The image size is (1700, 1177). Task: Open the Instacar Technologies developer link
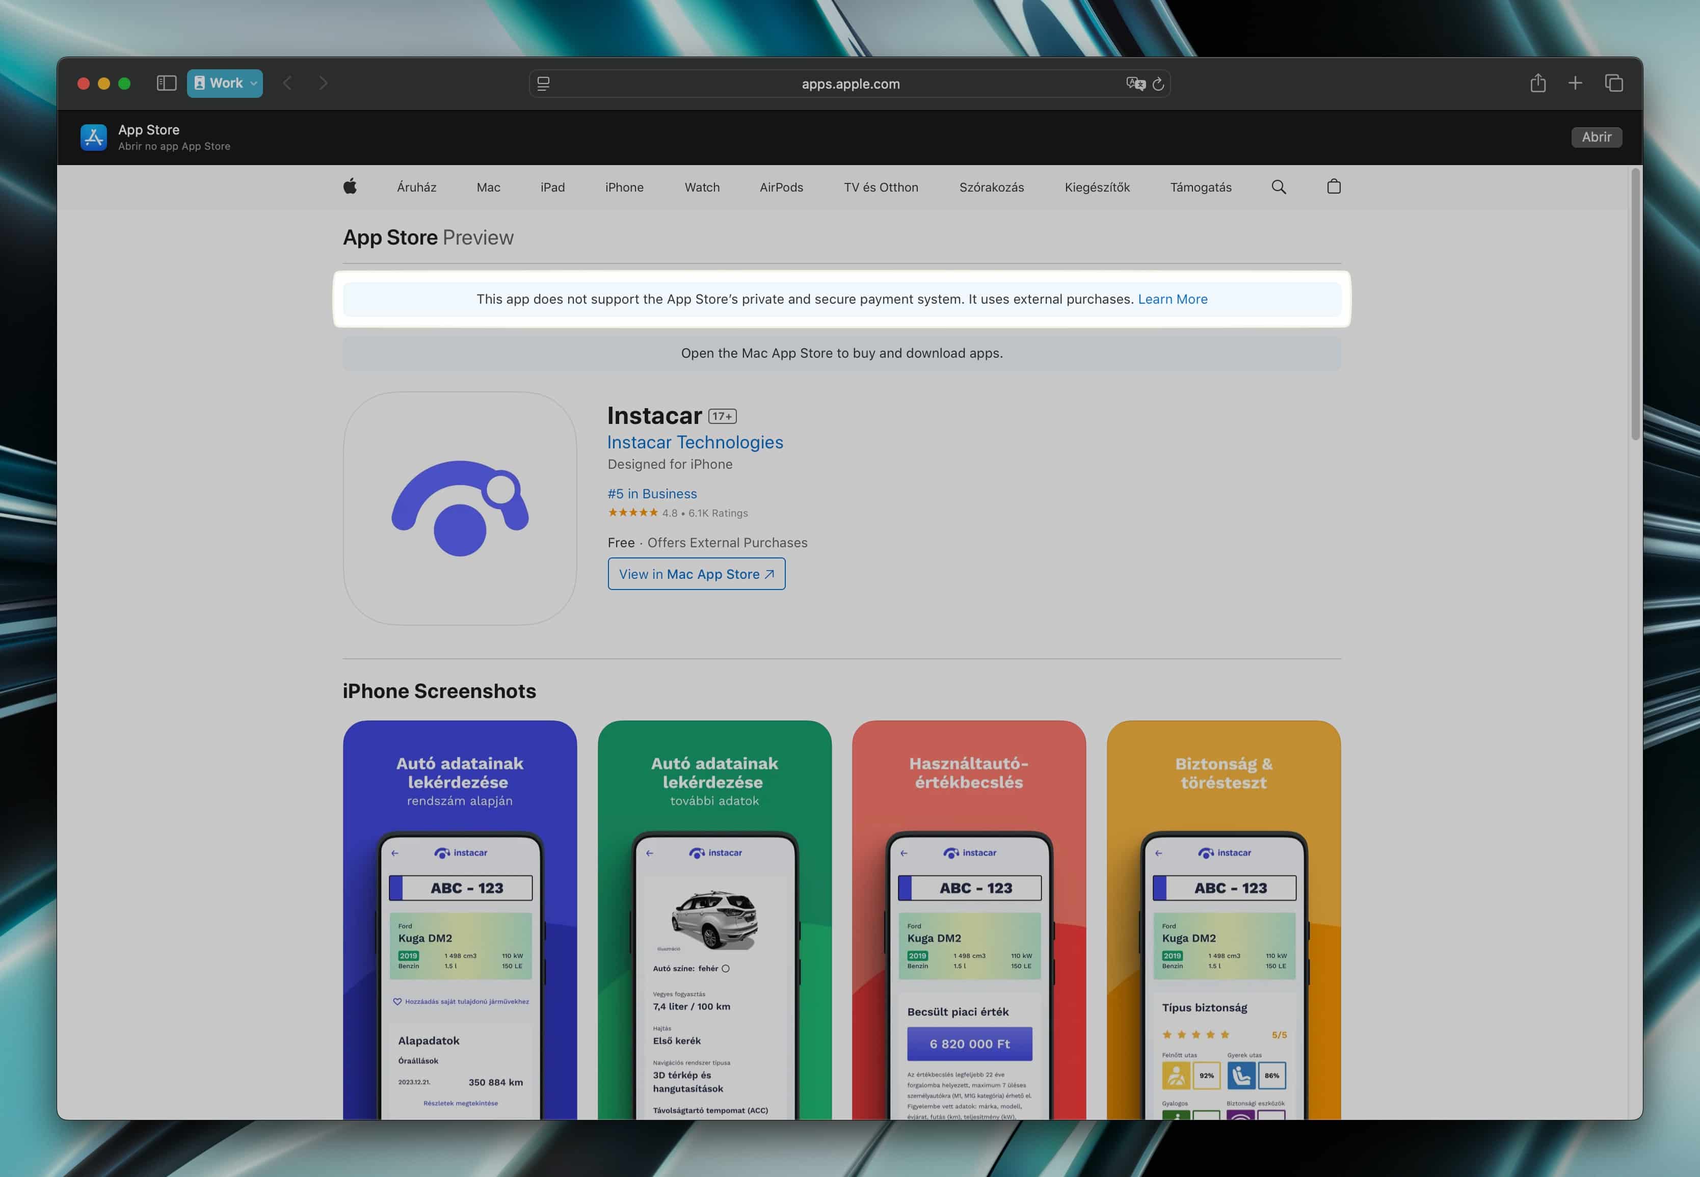[695, 442]
